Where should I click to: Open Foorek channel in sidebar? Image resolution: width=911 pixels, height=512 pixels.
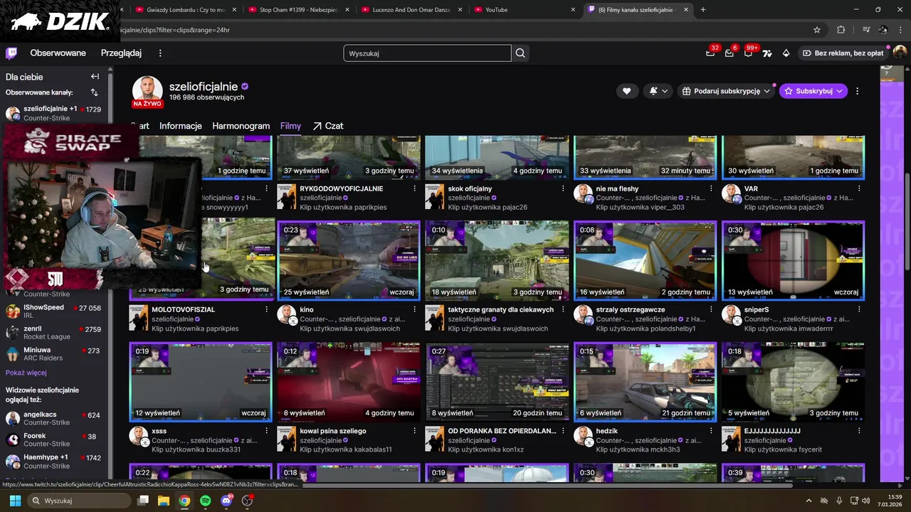[x=54, y=440]
